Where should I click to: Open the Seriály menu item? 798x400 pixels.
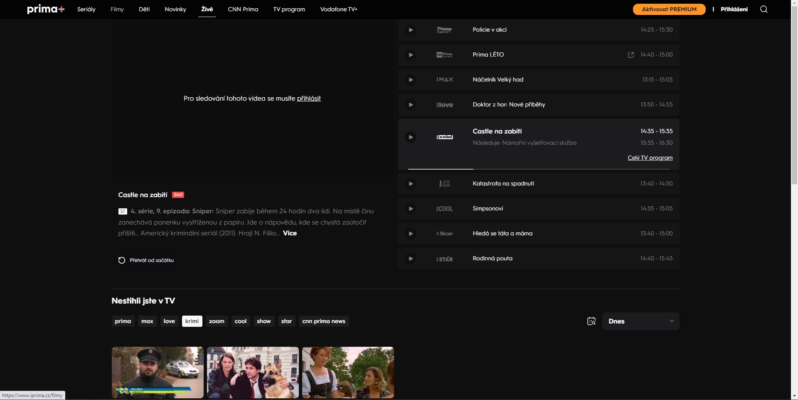pos(86,9)
